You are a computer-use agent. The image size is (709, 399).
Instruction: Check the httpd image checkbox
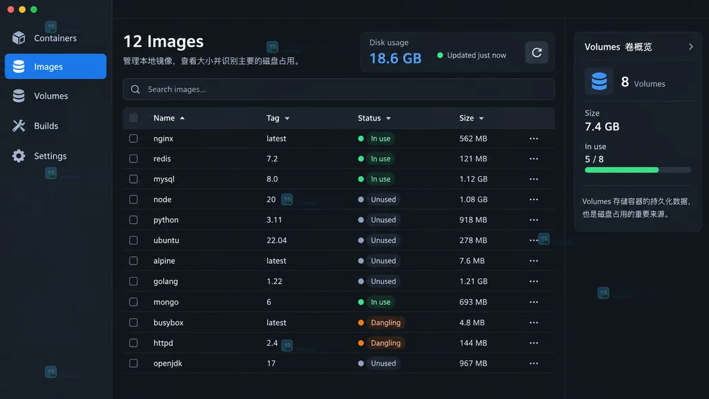134,343
